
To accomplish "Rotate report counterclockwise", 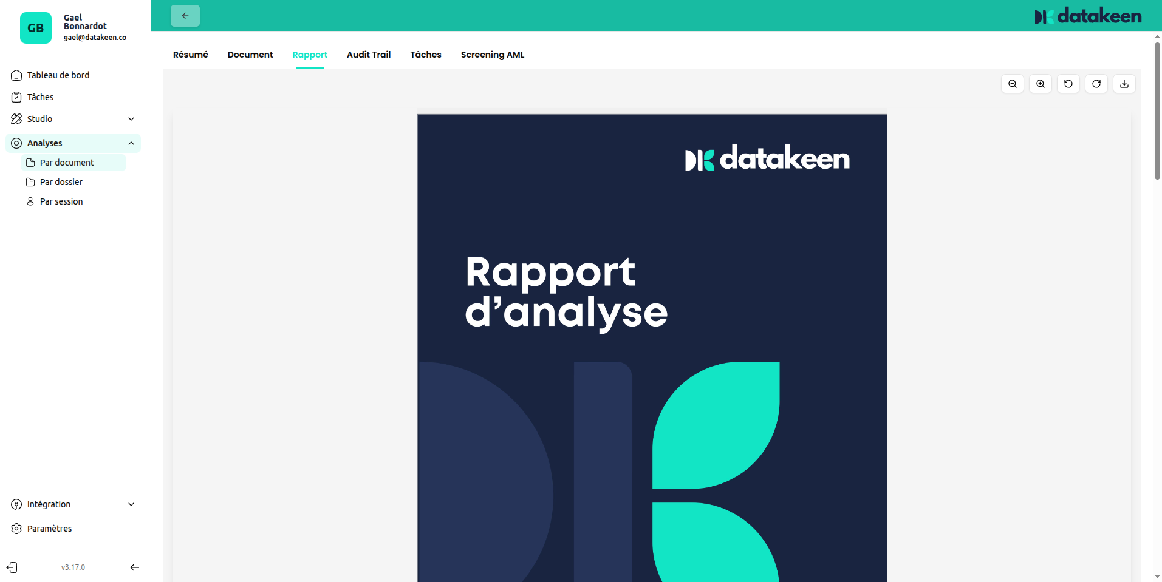I will tap(1068, 84).
